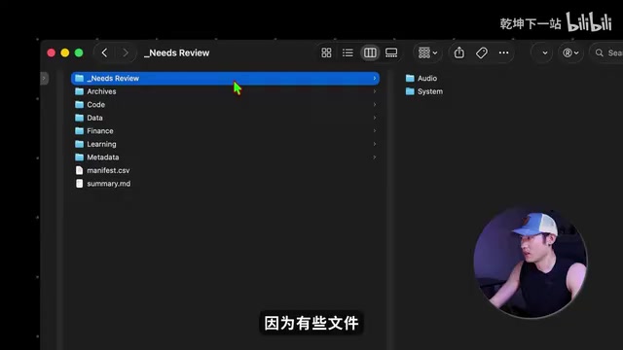Close the Finder window with red button
The width and height of the screenshot is (623, 350).
(52, 52)
